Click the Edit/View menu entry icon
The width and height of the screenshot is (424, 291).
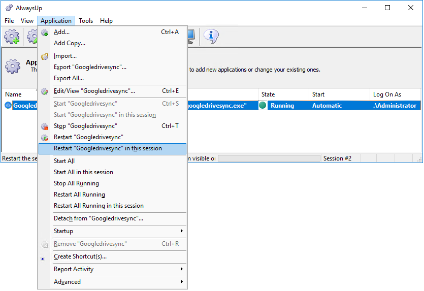44,91
